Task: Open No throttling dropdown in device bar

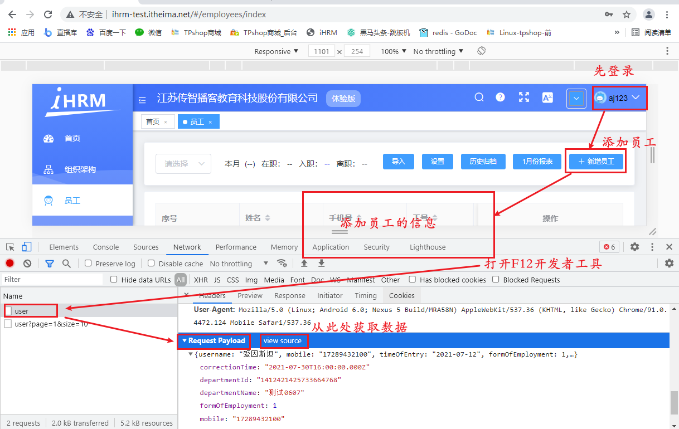Action: pyautogui.click(x=438, y=51)
